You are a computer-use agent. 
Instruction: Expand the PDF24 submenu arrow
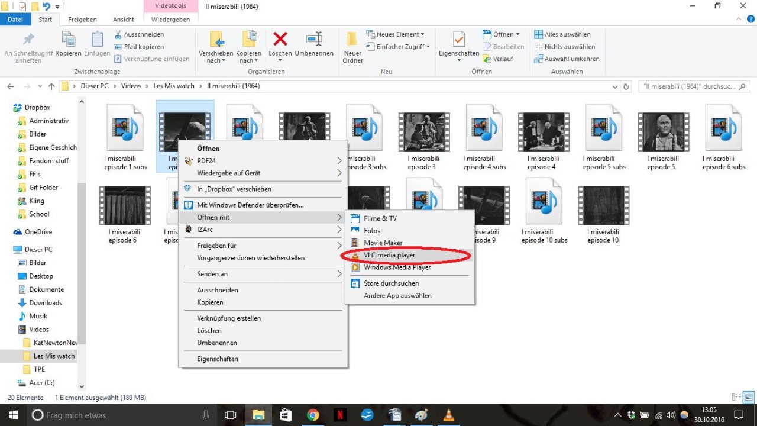339,161
